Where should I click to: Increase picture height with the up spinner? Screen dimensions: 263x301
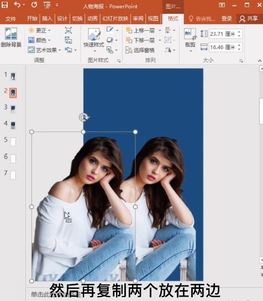pyautogui.click(x=239, y=32)
